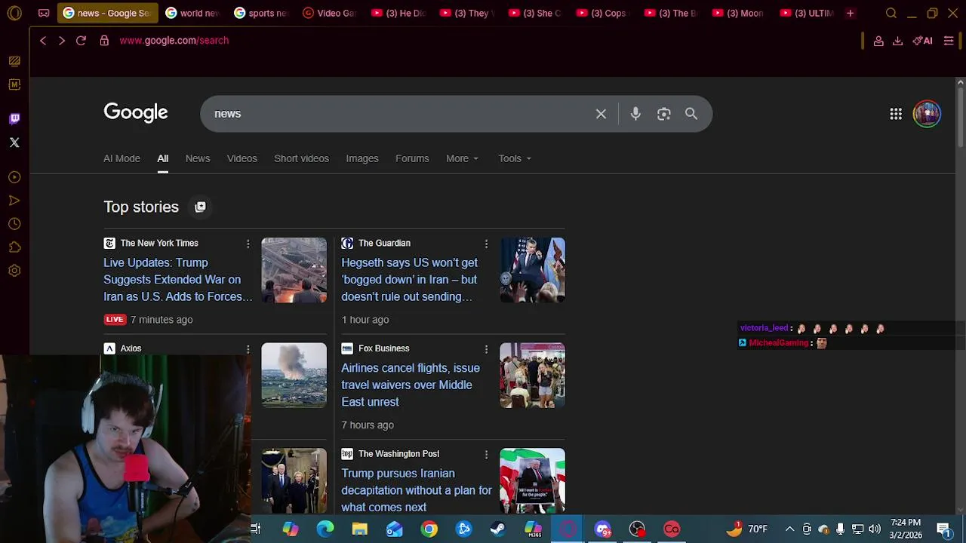Image resolution: width=966 pixels, height=543 pixels.
Task: Expand the More search filters dropdown
Action: click(x=462, y=158)
